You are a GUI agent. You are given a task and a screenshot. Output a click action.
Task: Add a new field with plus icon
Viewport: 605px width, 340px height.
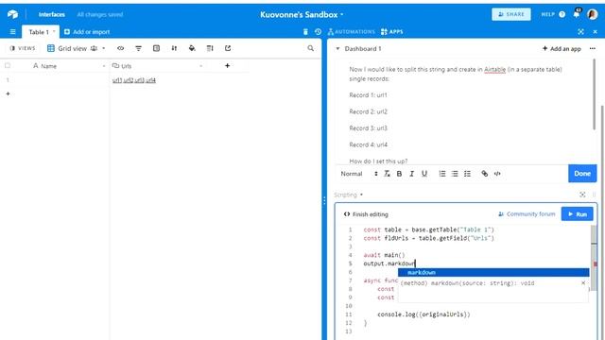click(227, 66)
